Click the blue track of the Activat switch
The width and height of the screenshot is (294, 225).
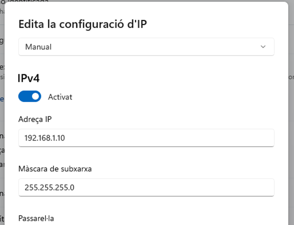tap(24, 97)
